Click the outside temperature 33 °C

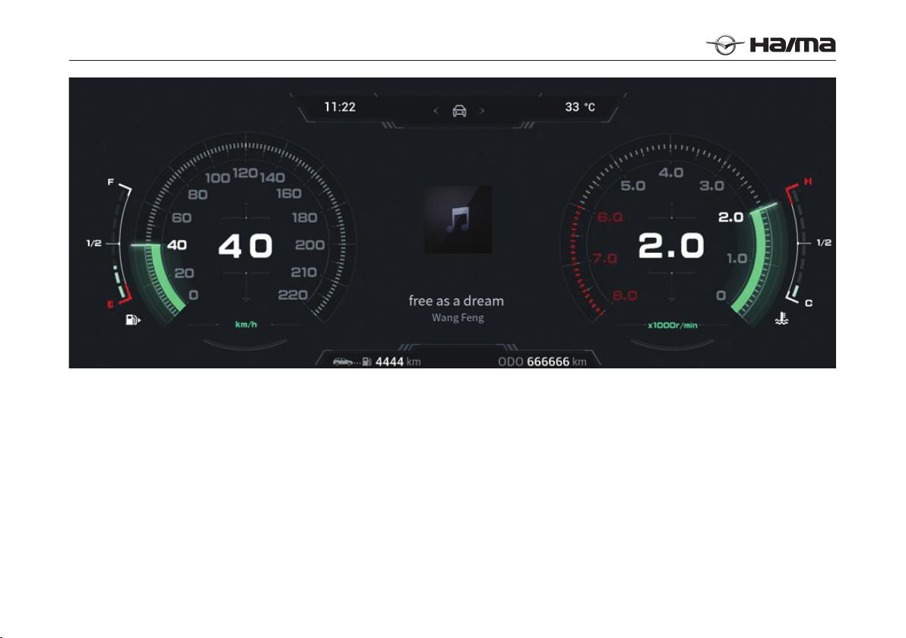point(579,107)
